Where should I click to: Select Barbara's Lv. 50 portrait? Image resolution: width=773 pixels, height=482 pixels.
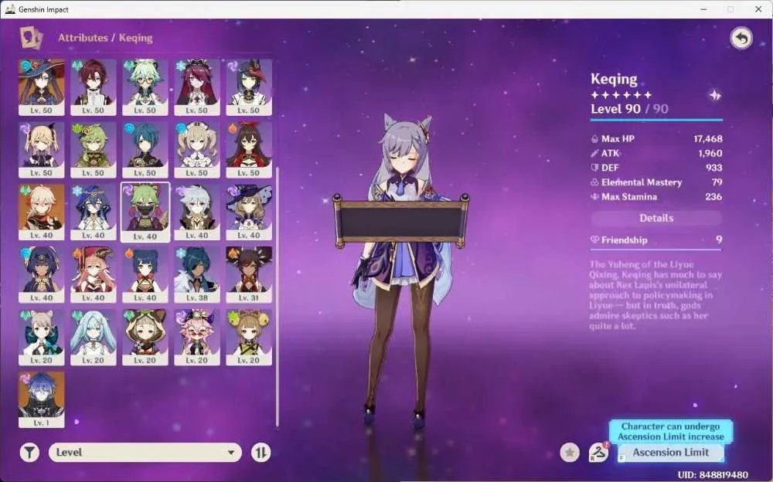[196, 150]
